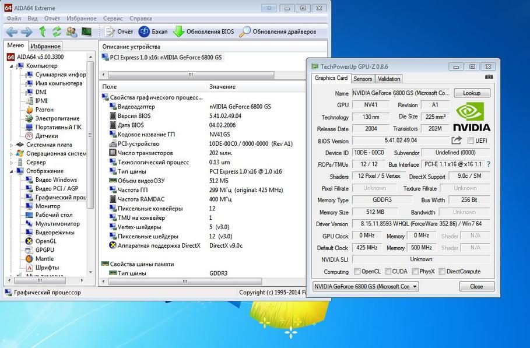Image resolution: width=530 pixels, height=348 pixels.
Task: Switch to the Validation tab in GPU-Z
Action: (389, 79)
